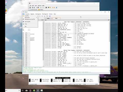This screenshot has height=92, width=123.
Task: Click the "User Text Segment" heading
Action: [x=77, y=22]
